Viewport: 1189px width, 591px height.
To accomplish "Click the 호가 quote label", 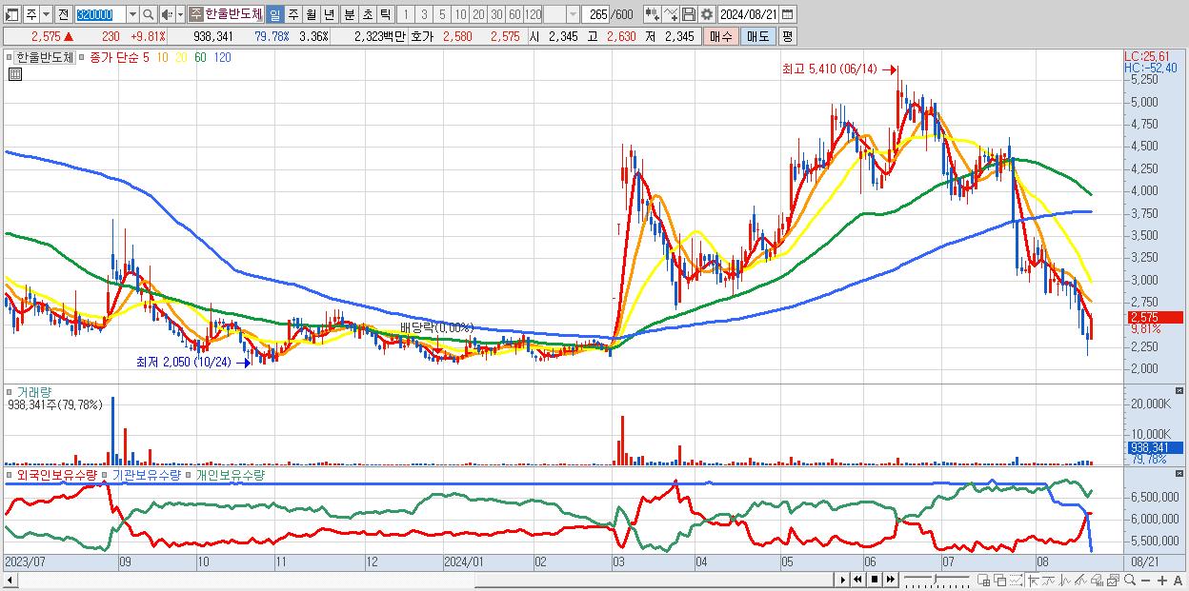I will click(422, 36).
